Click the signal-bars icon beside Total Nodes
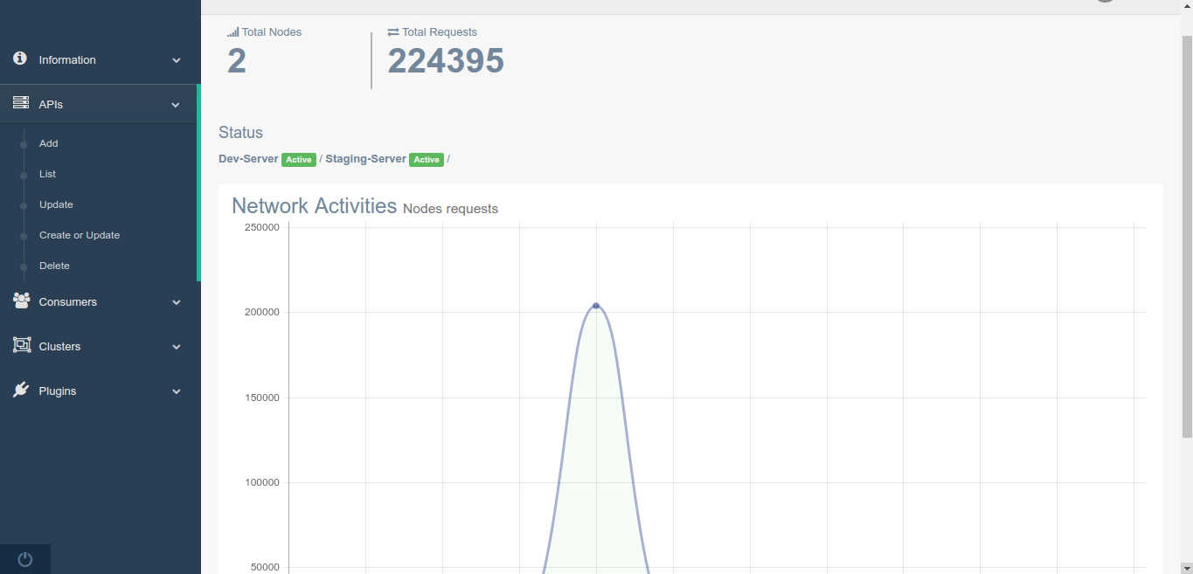Image resolution: width=1193 pixels, height=574 pixels. tap(232, 32)
